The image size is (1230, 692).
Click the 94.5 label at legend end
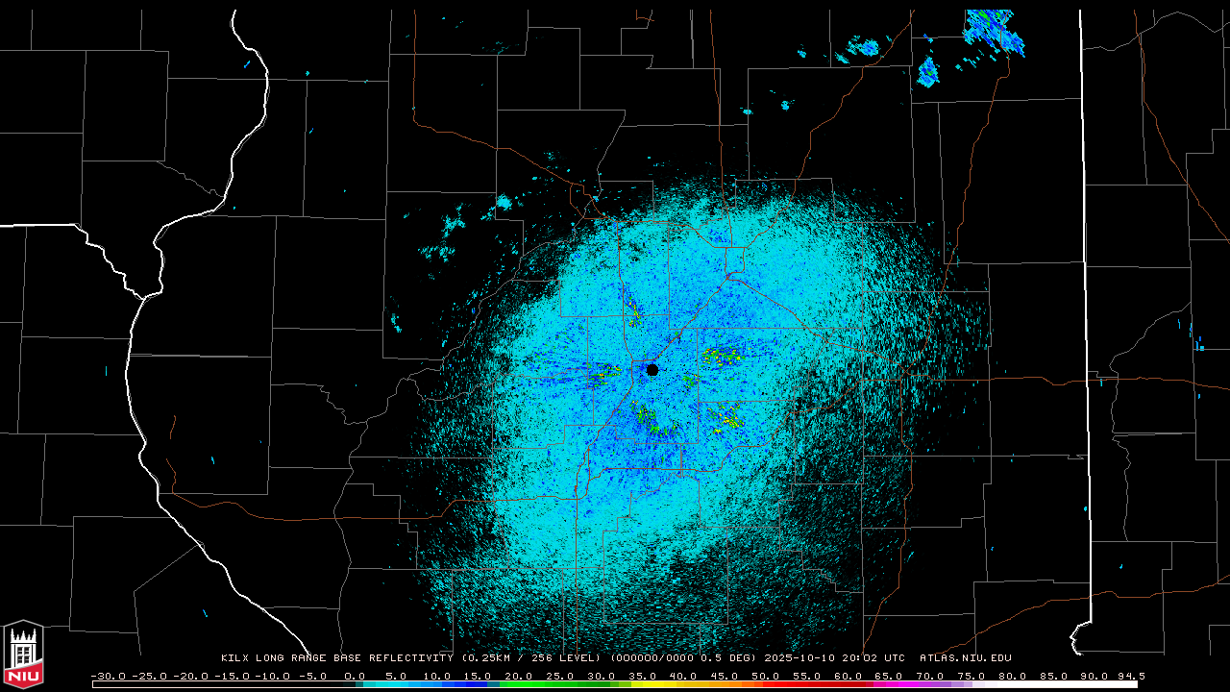click(1130, 676)
